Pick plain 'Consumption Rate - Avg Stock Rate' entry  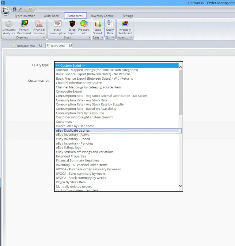(117, 100)
